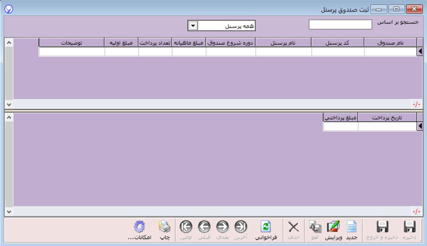427x246 pixels.
Task: Click the تاریخ پرداخت column header
Action: [x=387, y=117]
